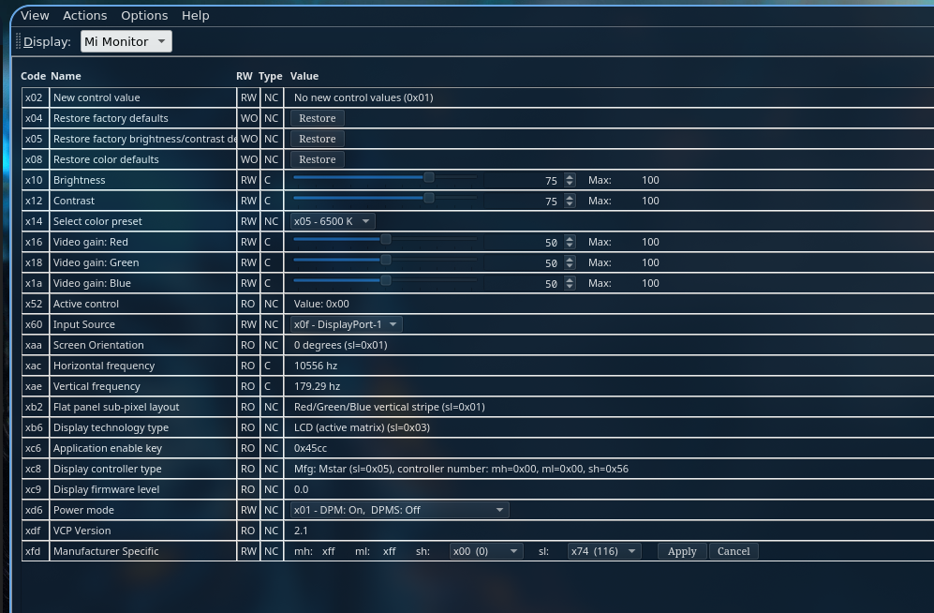The width and height of the screenshot is (934, 613).
Task: Open the Help menu
Action: [196, 16]
